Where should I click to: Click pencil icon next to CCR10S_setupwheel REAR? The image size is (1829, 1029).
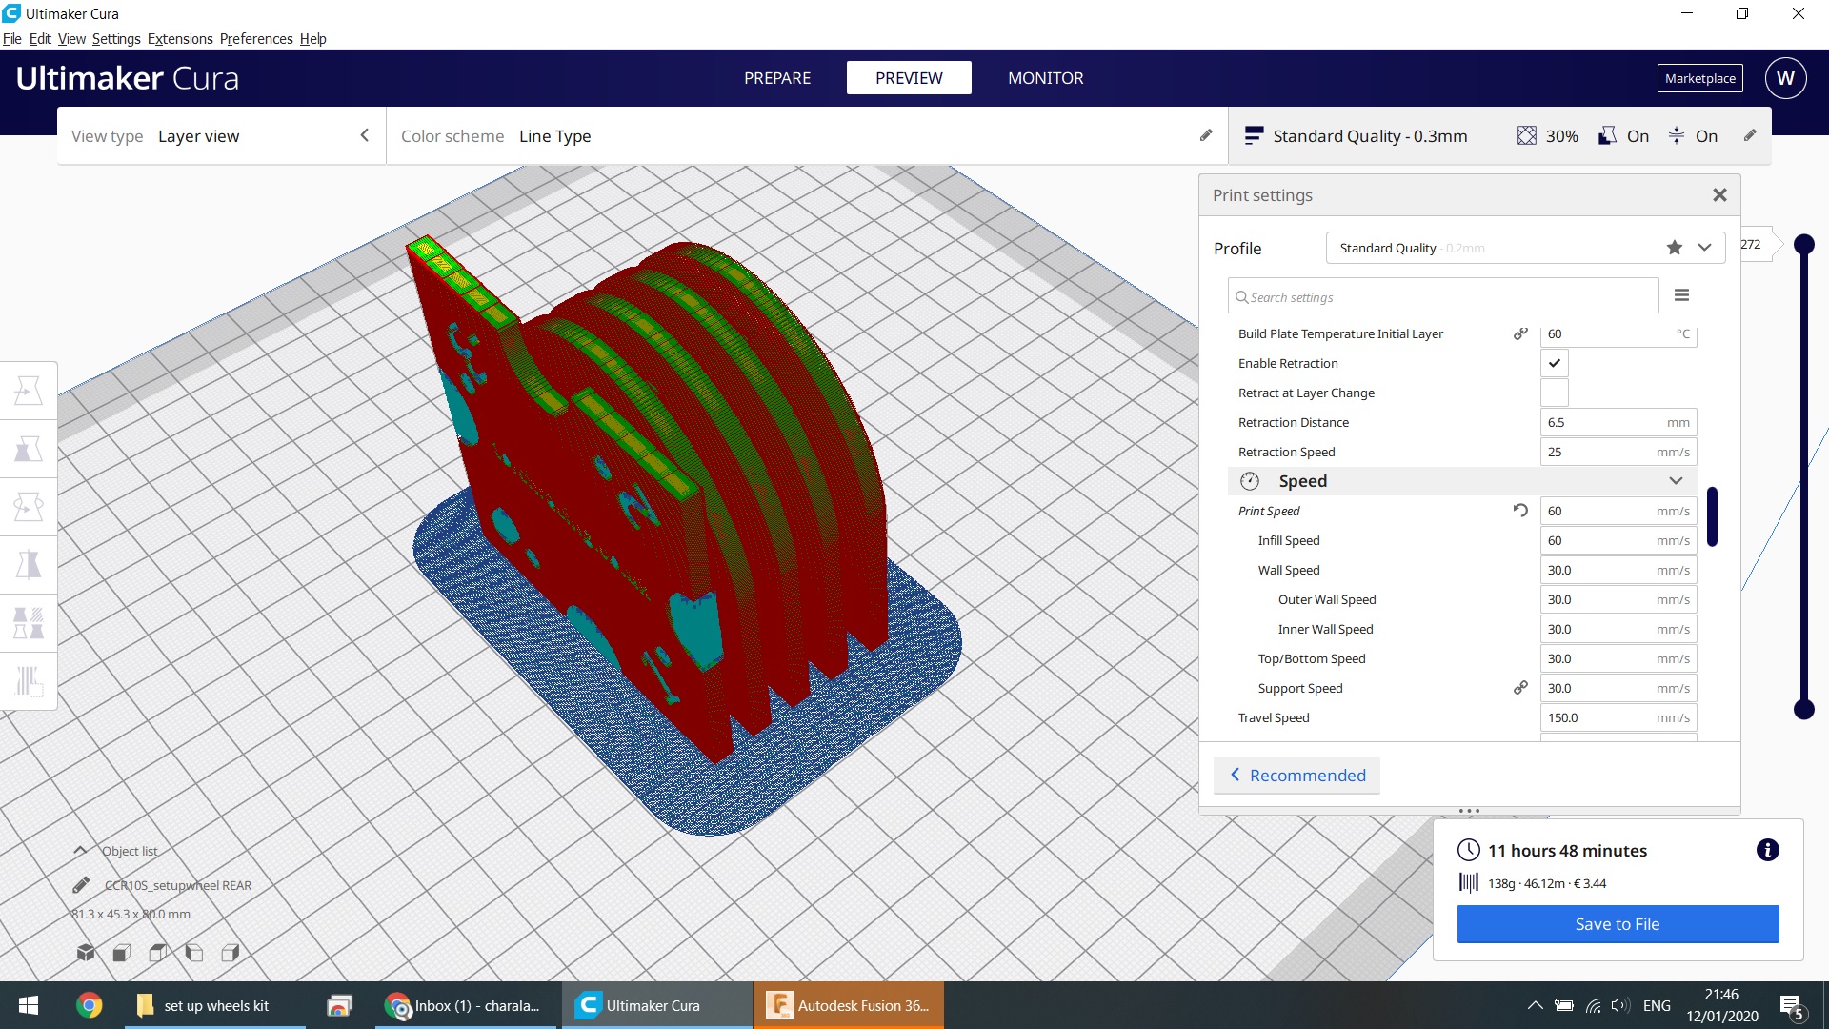(x=81, y=885)
